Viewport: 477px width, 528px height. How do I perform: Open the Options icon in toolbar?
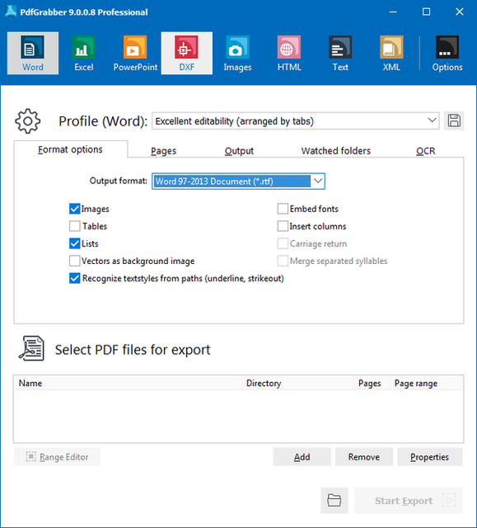tap(447, 53)
